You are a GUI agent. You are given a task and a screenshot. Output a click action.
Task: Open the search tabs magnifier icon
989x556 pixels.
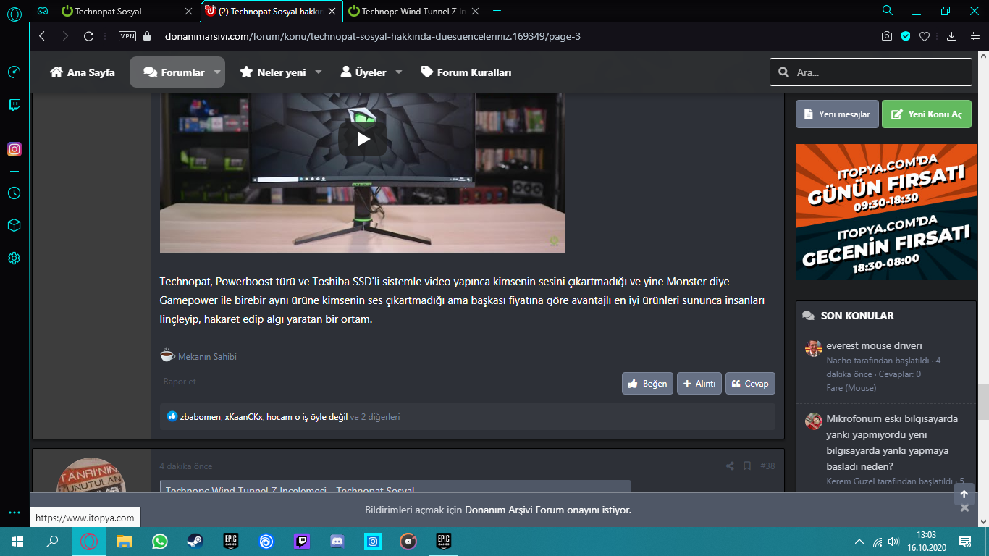887,11
